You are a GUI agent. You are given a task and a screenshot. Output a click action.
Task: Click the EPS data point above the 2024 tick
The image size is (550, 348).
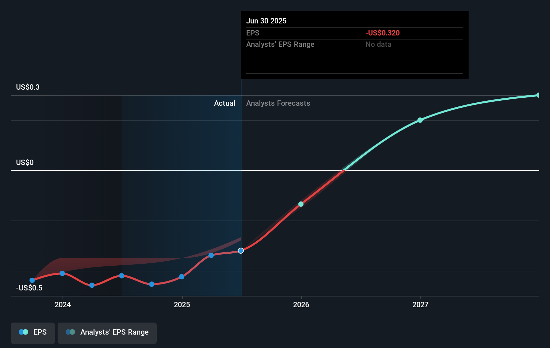pos(62,273)
